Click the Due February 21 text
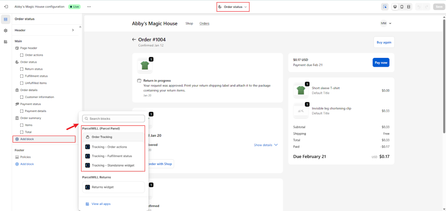The image size is (446, 211). (x=310, y=157)
